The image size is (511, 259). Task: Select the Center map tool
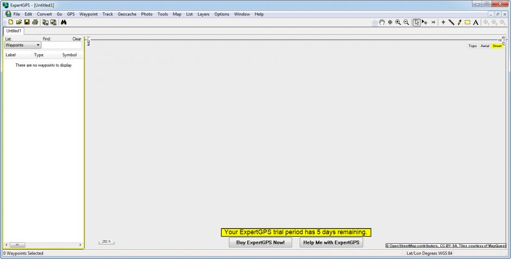pyautogui.click(x=390, y=22)
